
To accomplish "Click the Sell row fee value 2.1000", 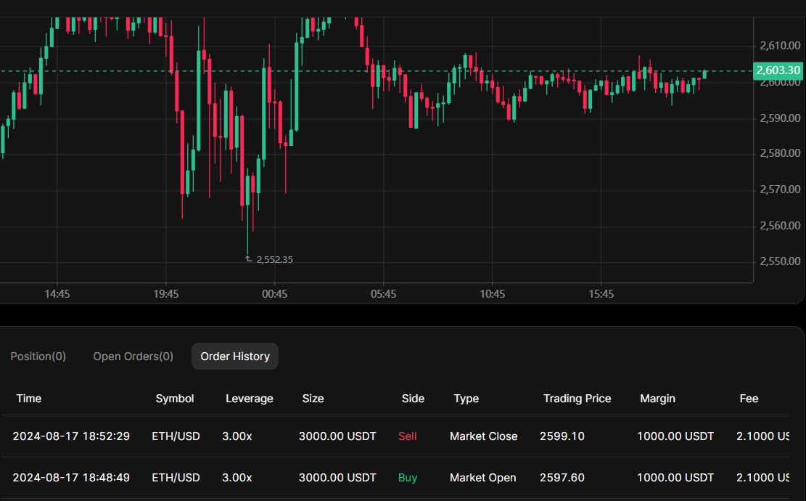I will tap(762, 436).
